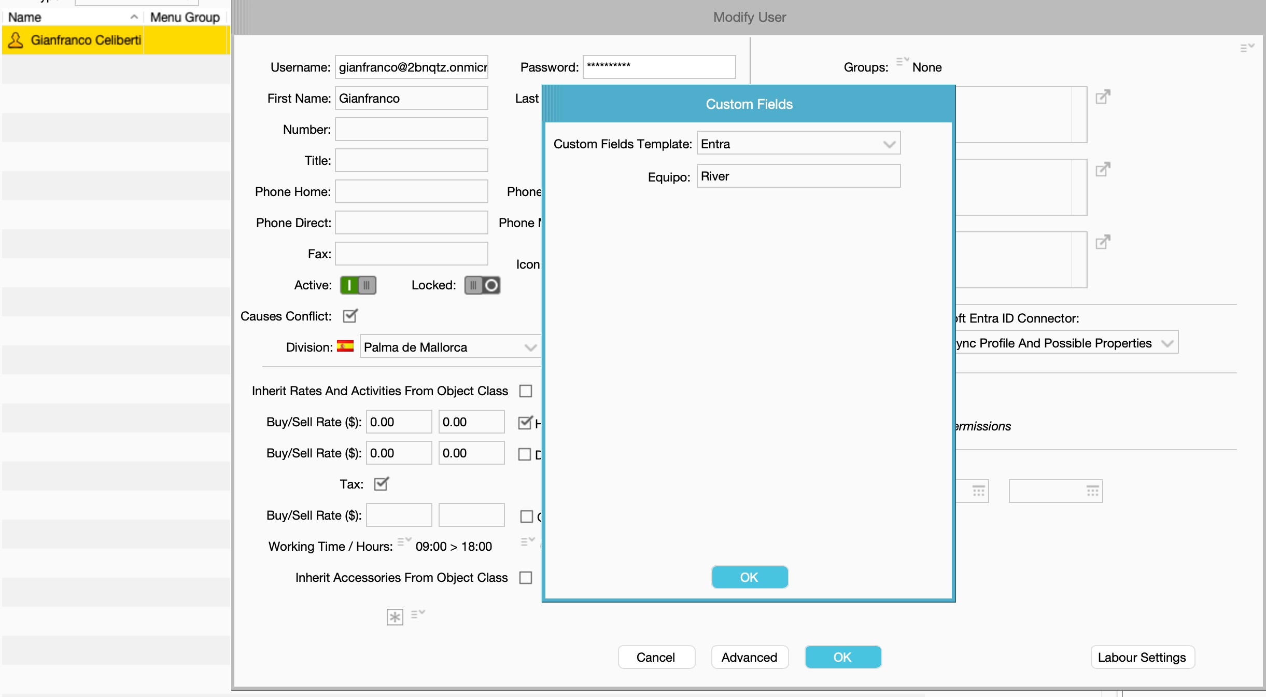Click the top-right panel options menu icon

coord(1247,48)
